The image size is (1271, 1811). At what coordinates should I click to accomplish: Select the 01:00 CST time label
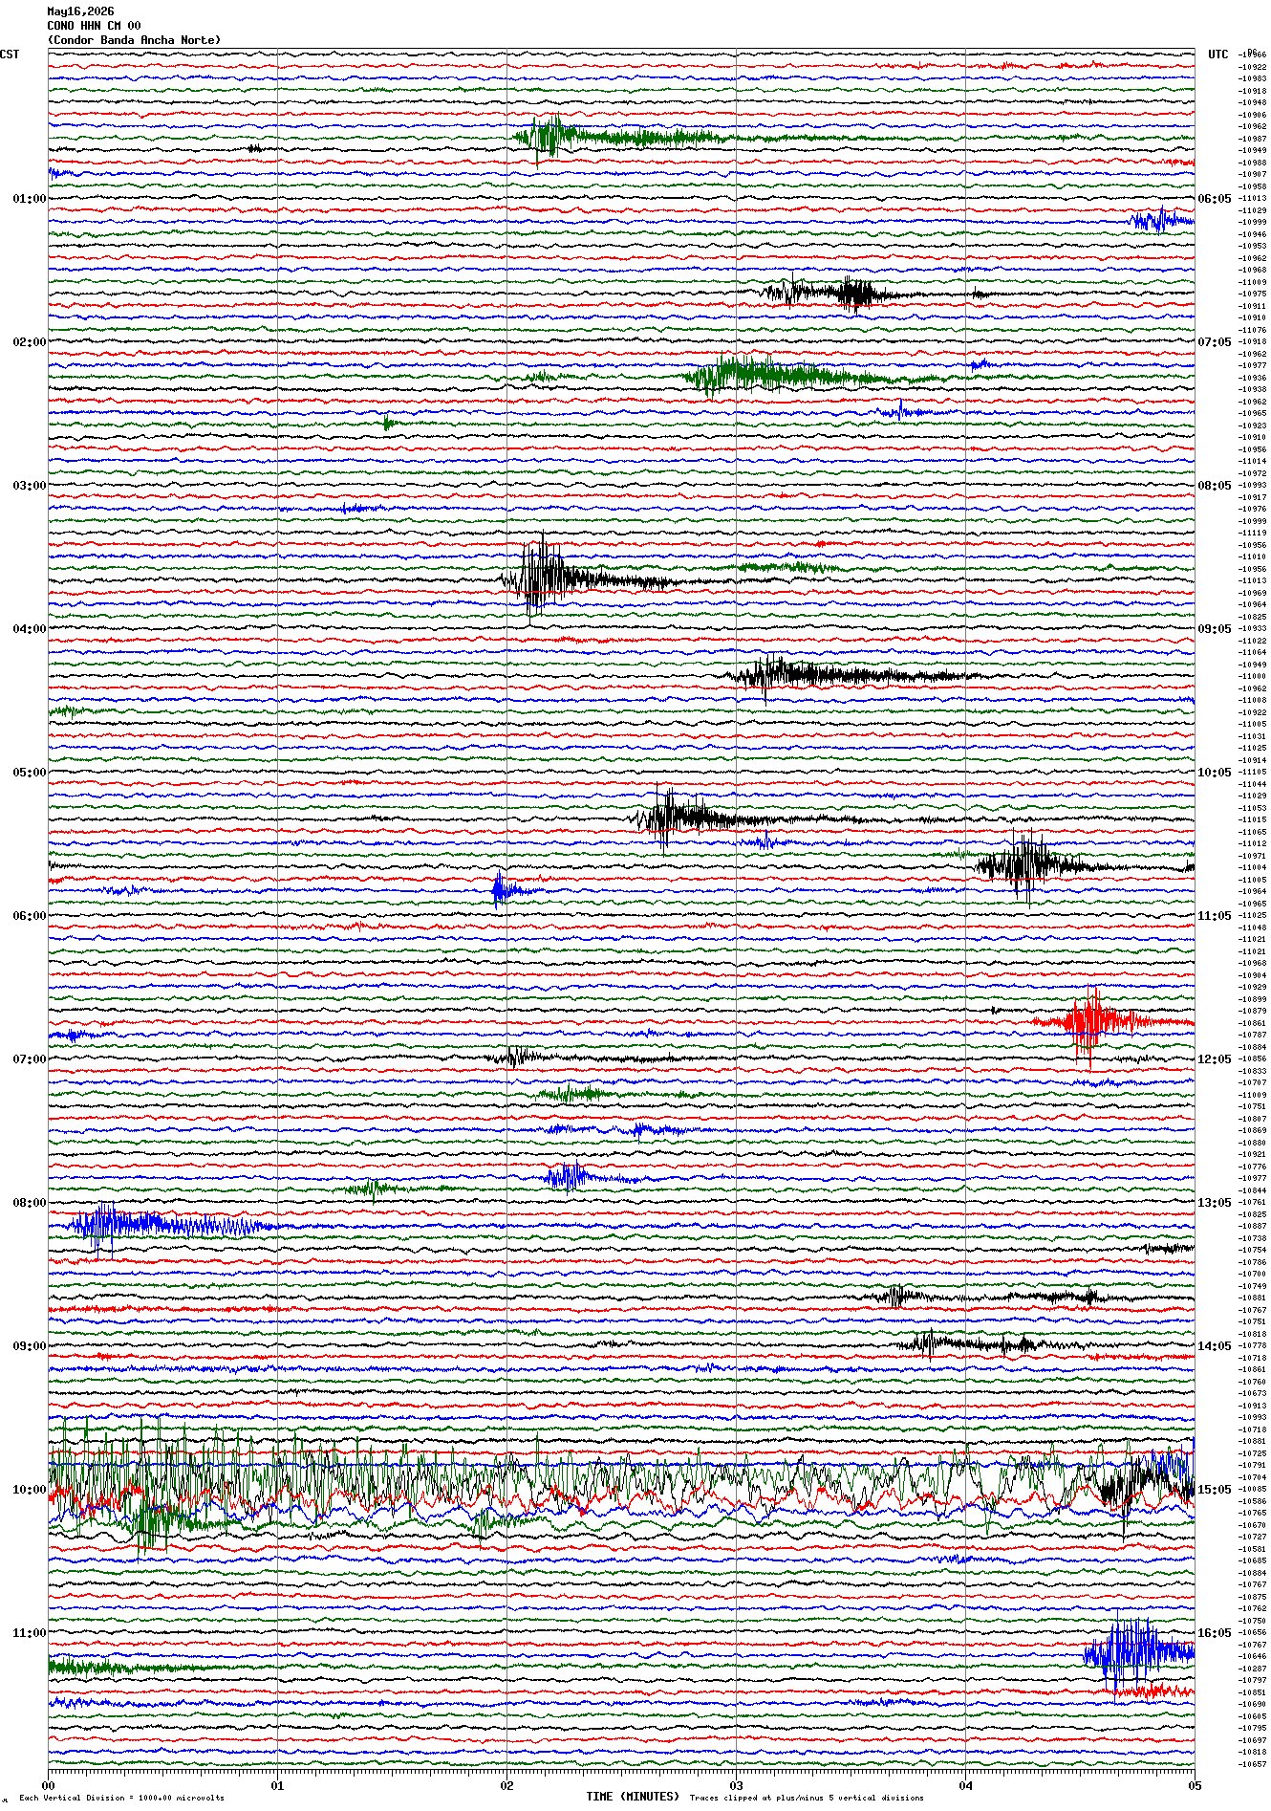30,199
